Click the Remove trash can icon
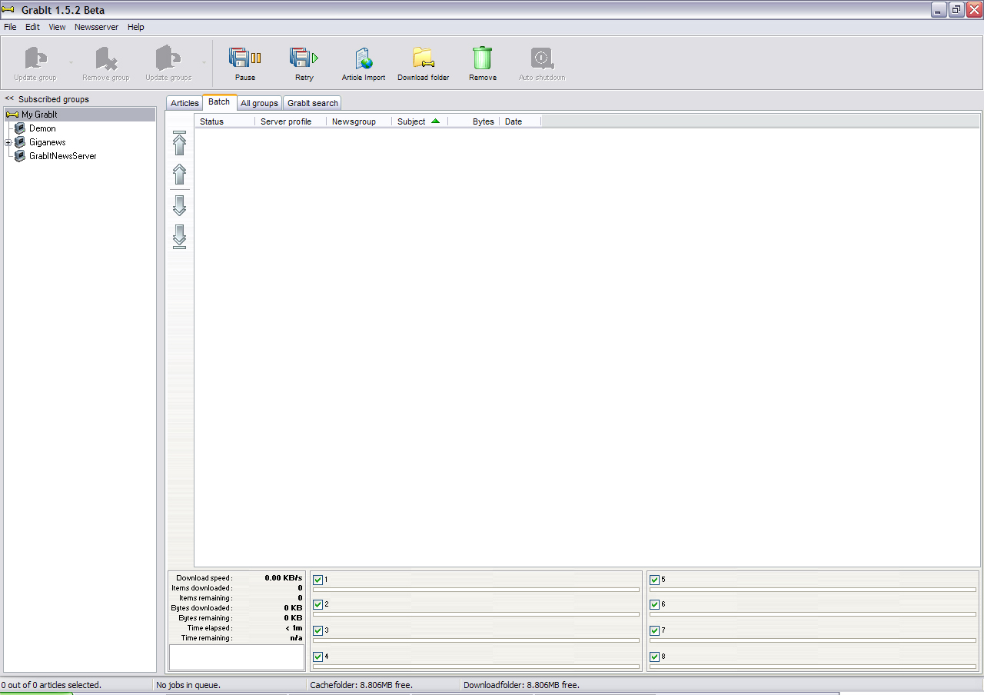 click(x=483, y=58)
